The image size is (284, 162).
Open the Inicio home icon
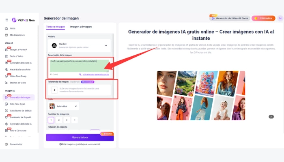point(6,28)
